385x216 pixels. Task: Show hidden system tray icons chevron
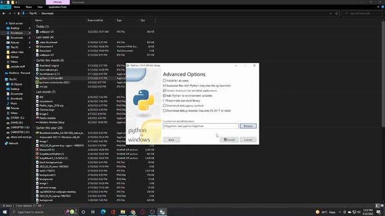[x=340, y=212]
